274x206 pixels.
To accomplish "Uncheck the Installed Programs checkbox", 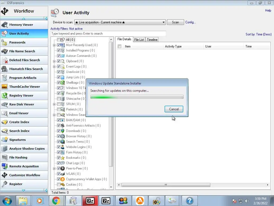I will pyautogui.click(x=59, y=50).
